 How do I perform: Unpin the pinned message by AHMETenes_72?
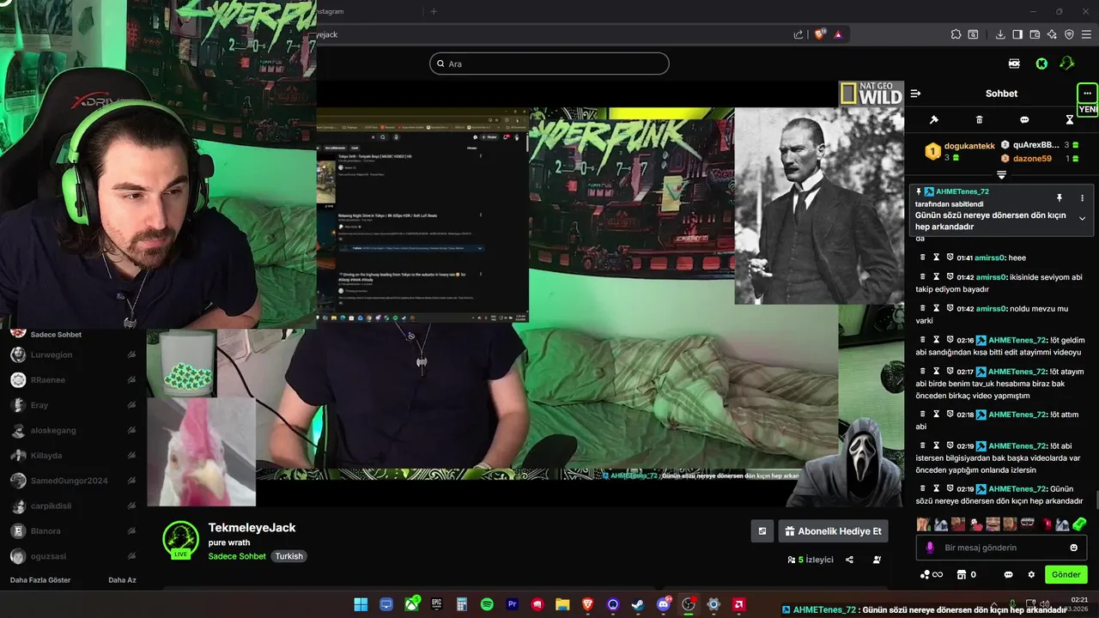point(1060,198)
